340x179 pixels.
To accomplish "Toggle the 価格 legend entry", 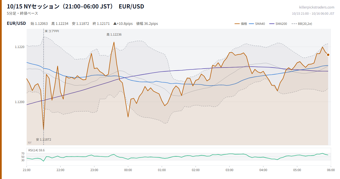I will coord(241,24).
